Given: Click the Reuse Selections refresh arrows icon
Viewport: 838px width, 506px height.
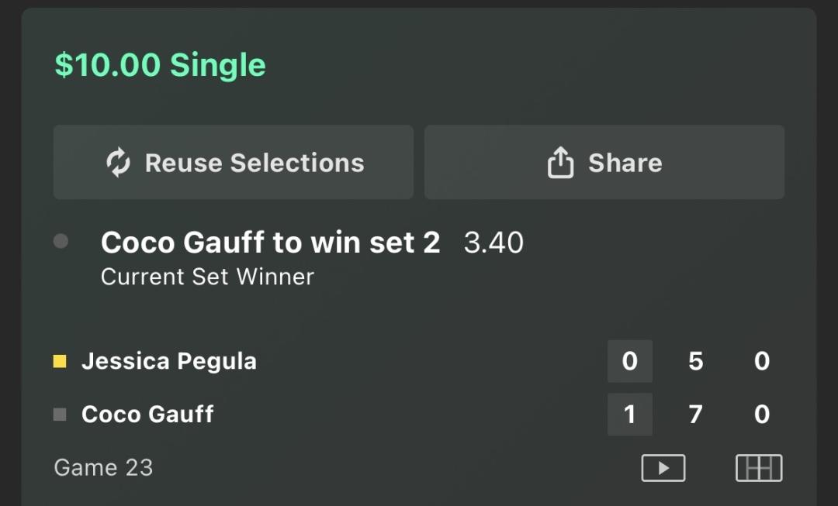Looking at the screenshot, I should [x=118, y=163].
